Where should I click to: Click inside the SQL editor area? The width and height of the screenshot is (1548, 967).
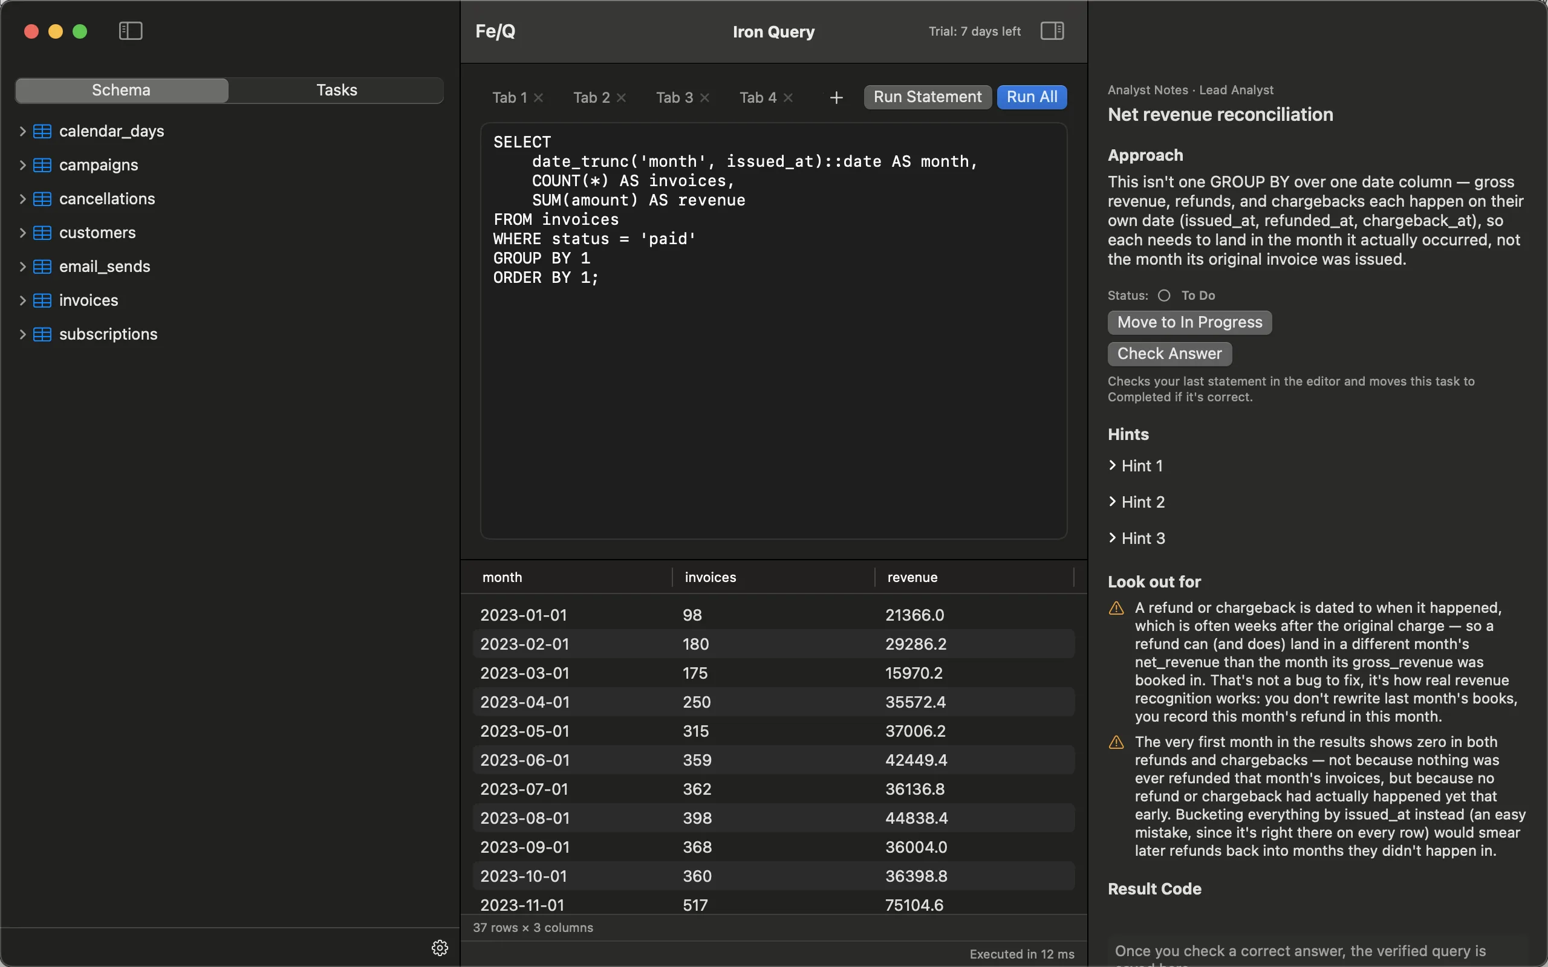tap(773, 331)
